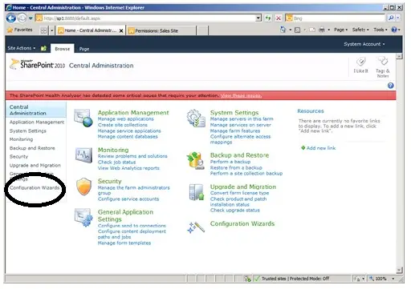This screenshot has height=289, width=411.
Task: Expand the IE Page menu
Action: [x=340, y=30]
